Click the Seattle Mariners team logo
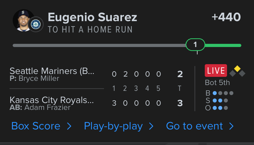 coord(36,25)
